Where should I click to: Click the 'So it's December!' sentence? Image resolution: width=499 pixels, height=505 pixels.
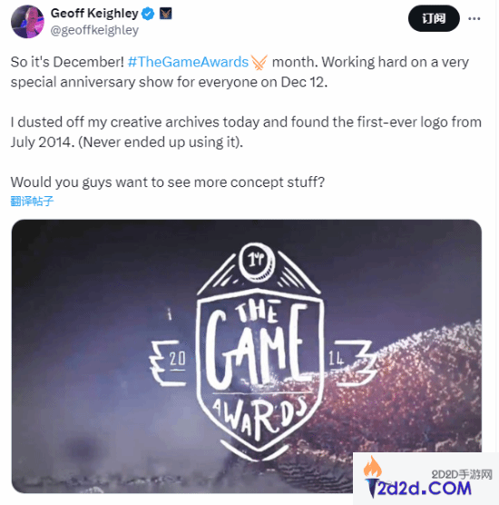(x=67, y=62)
